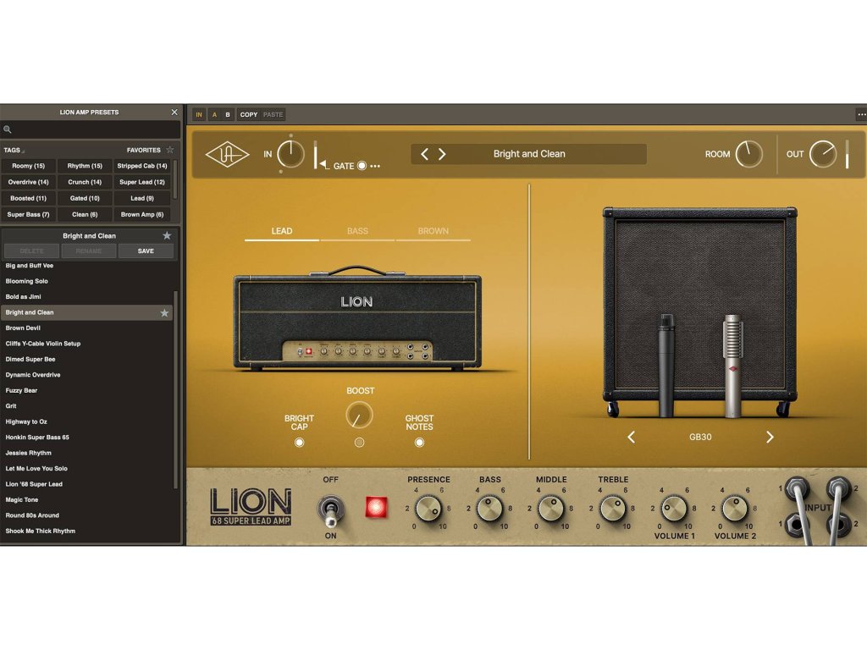The width and height of the screenshot is (867, 650).
Task: Click the Boost knob
Action: pyautogui.click(x=359, y=415)
